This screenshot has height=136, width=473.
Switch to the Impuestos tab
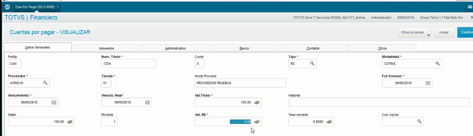tap(107, 48)
